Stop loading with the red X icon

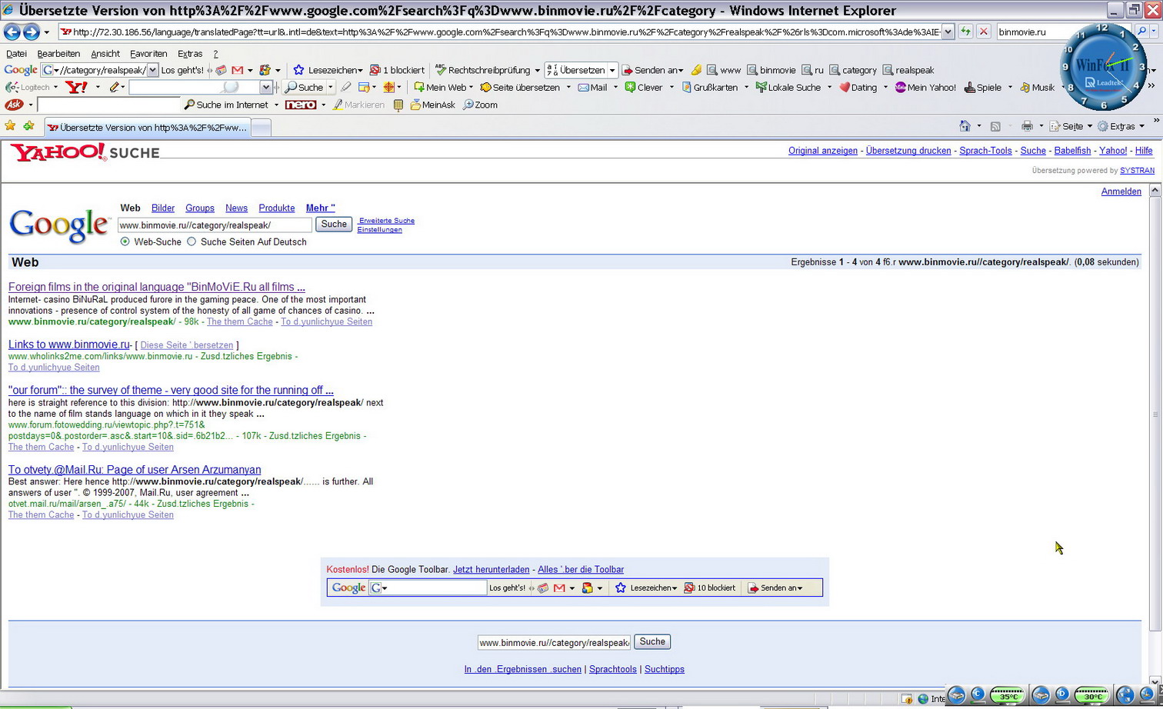coord(983,32)
